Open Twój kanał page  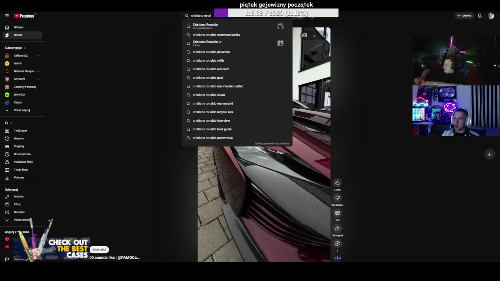point(22,131)
